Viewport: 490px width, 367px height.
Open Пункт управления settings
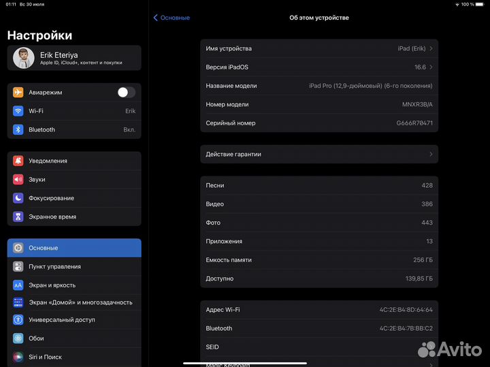(74, 267)
